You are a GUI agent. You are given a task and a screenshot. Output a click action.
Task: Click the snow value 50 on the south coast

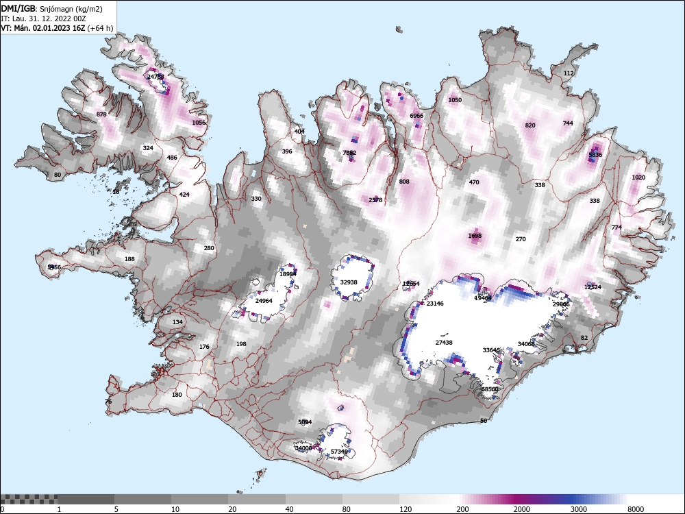(x=484, y=421)
